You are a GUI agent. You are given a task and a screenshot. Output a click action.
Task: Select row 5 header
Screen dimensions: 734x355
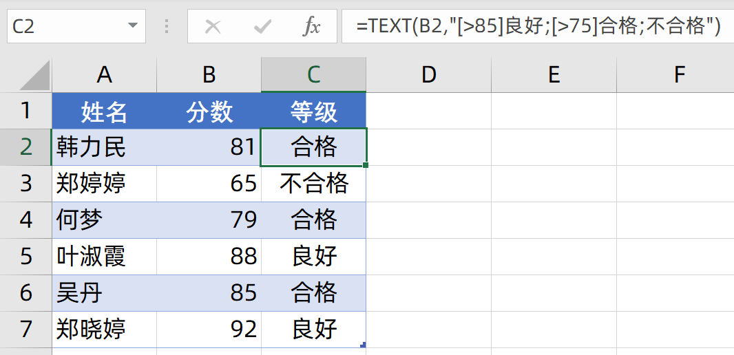pos(25,257)
